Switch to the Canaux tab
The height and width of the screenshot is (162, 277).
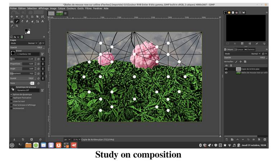point(239,50)
